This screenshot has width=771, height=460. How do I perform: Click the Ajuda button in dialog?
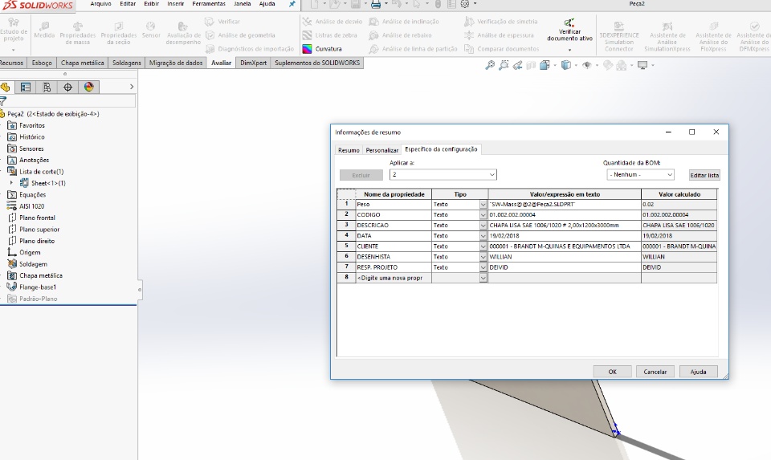(x=698, y=372)
